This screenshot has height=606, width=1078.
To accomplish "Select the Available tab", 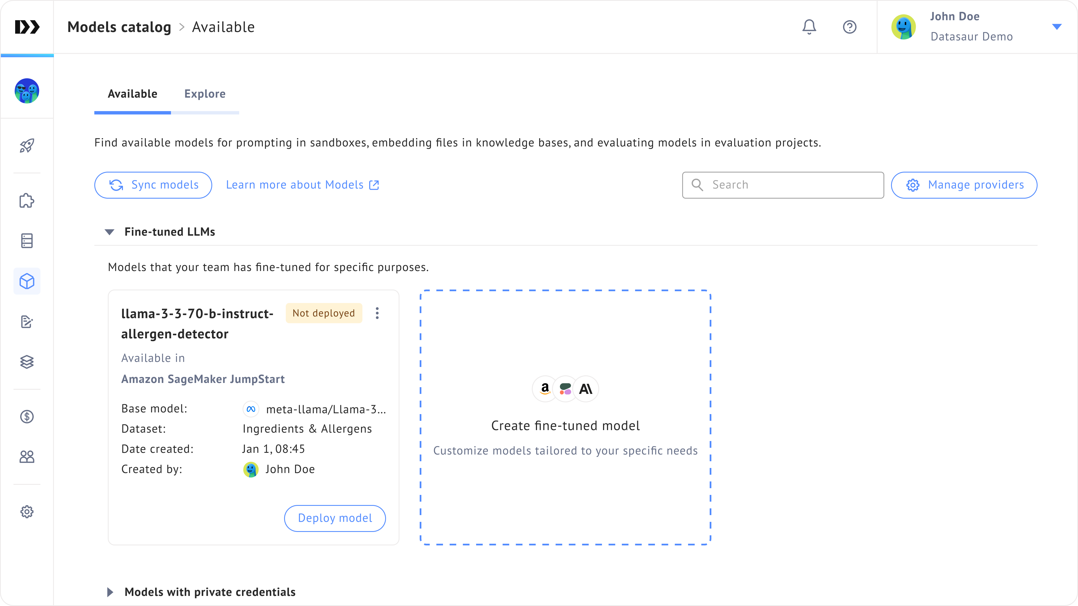I will click(x=132, y=94).
